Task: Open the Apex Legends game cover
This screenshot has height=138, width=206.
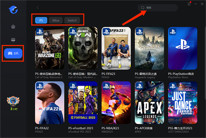Action: tap(149, 102)
